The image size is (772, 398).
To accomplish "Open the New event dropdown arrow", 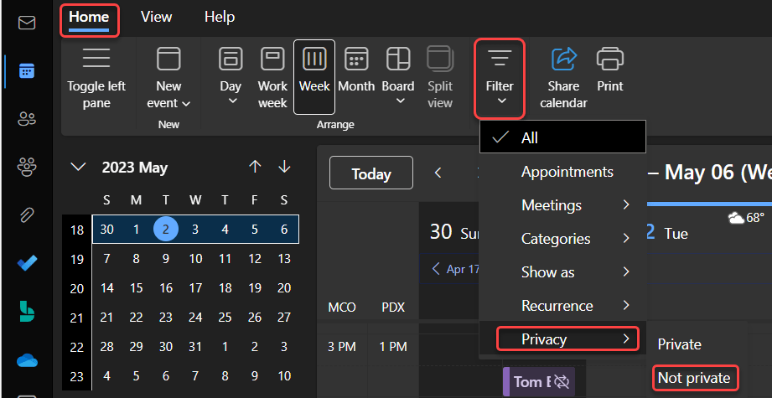I will pos(185,104).
